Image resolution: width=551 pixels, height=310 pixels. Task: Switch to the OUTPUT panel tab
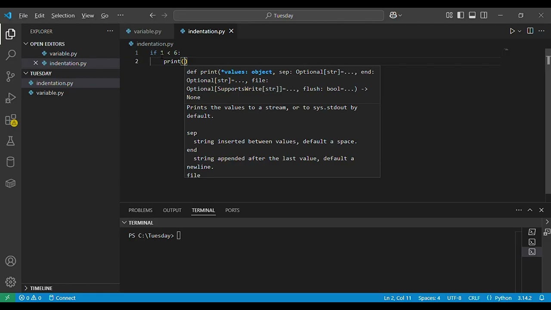click(x=172, y=210)
